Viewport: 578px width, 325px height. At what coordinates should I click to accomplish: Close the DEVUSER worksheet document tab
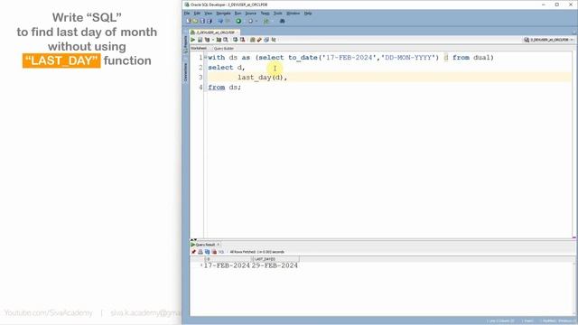(x=238, y=32)
